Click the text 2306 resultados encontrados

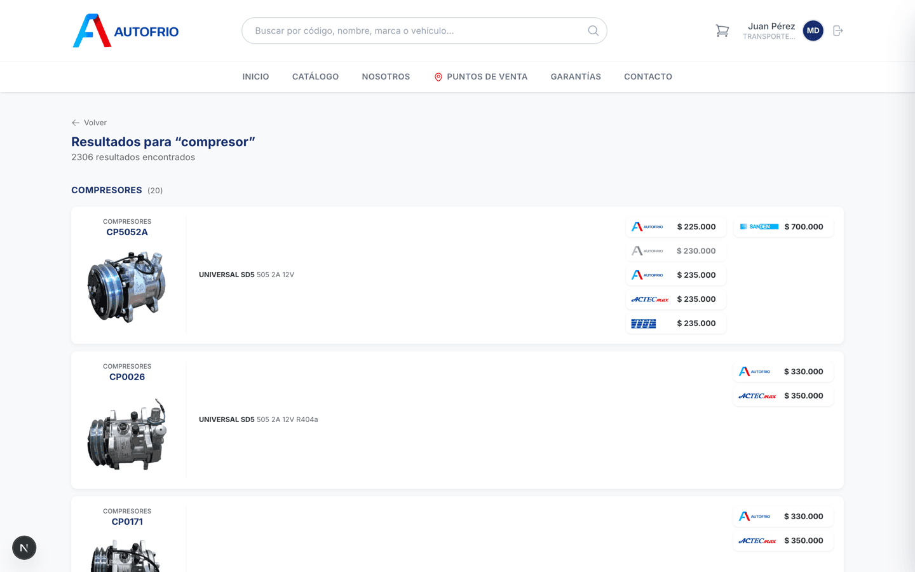click(x=133, y=157)
